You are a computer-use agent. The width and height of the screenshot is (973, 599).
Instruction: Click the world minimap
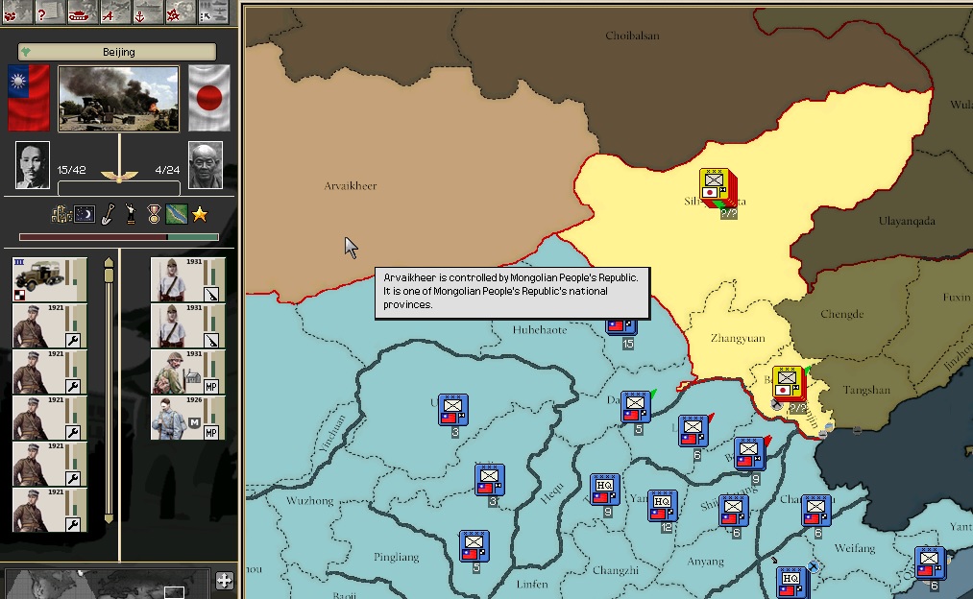(x=107, y=584)
